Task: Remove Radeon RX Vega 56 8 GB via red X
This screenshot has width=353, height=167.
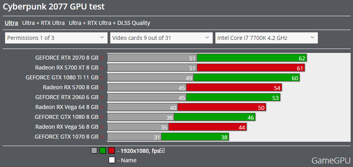Action: pos(102,127)
